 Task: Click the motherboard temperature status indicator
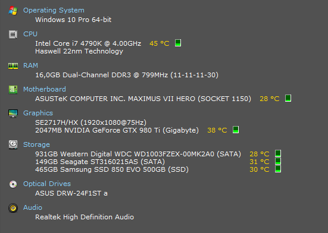click(x=288, y=98)
